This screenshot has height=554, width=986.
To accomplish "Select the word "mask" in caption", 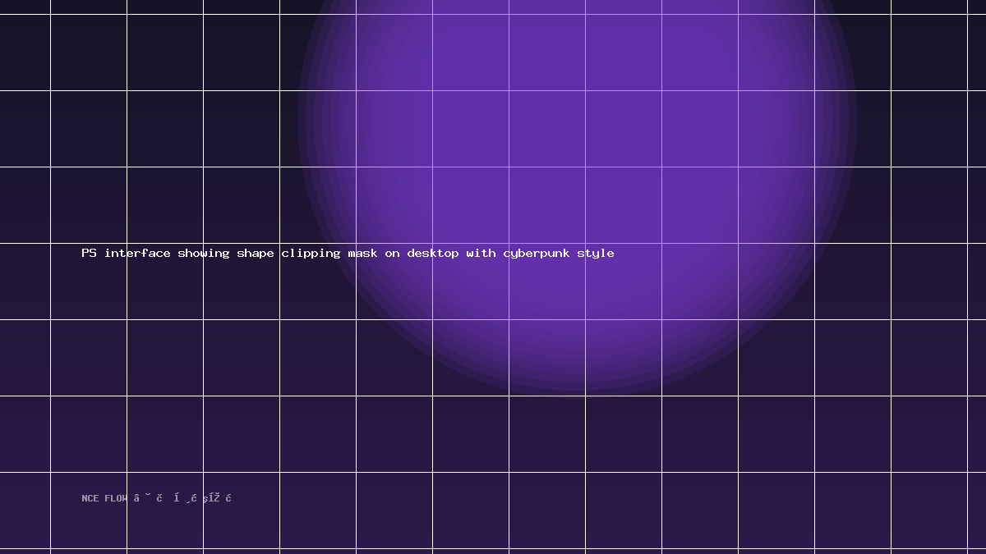I will pos(362,253).
